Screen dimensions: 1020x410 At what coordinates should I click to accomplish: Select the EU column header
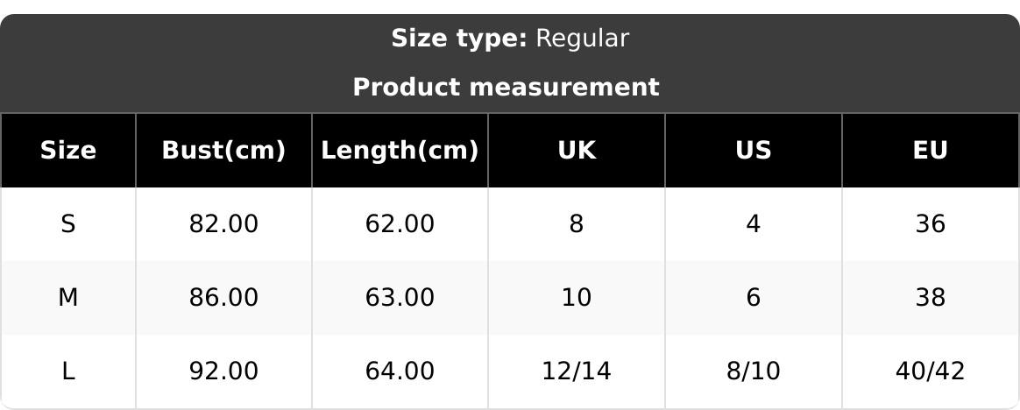pyautogui.click(x=930, y=151)
